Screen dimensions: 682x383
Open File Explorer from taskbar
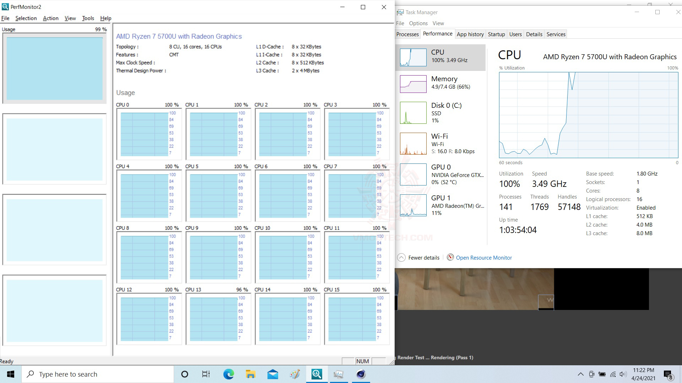coord(250,374)
